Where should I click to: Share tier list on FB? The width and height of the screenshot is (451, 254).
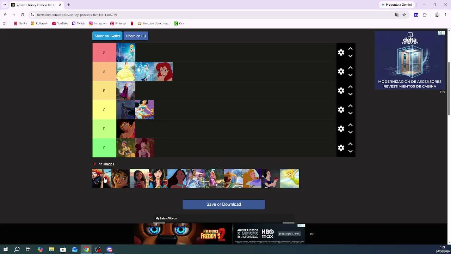coord(136,36)
